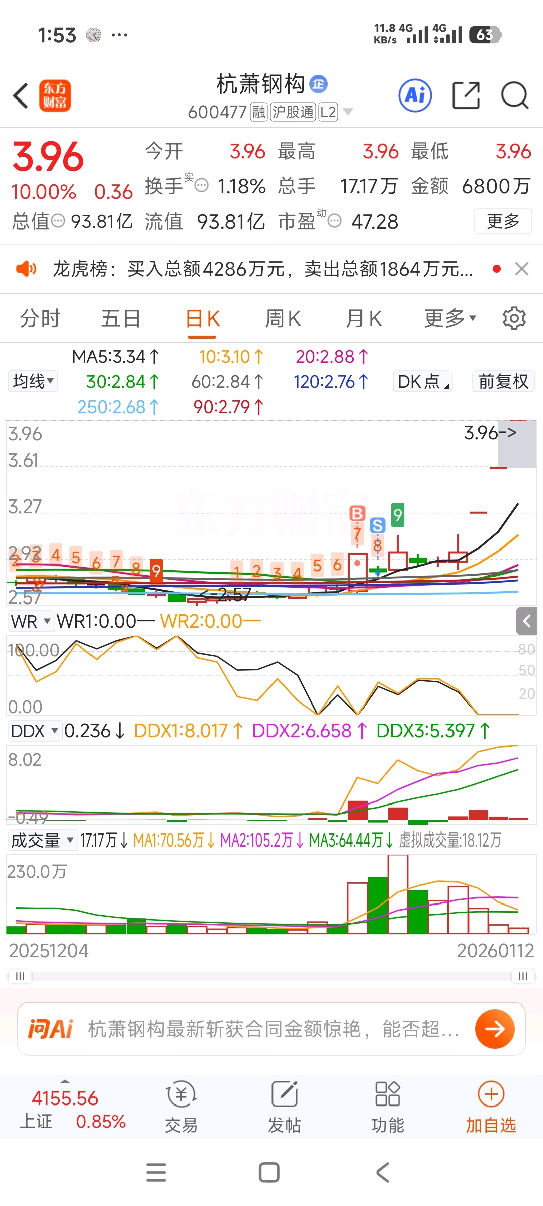Expand the 更多 chart period dropdown

450,319
